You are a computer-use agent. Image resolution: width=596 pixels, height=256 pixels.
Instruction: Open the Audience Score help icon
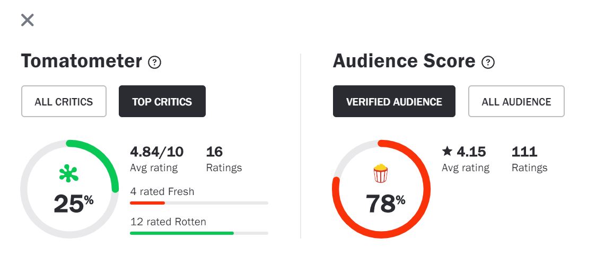488,63
